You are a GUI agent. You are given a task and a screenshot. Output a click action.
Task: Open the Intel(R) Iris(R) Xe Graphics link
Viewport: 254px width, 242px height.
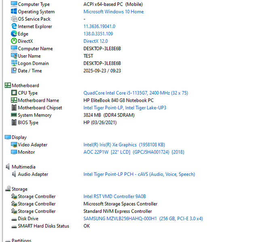124,144
